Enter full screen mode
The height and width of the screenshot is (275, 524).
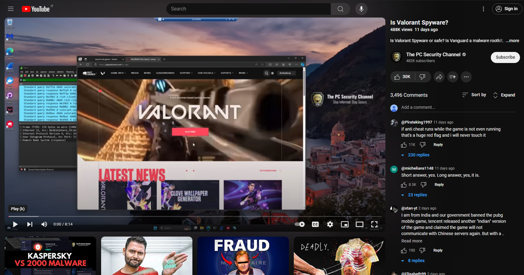tap(374, 224)
